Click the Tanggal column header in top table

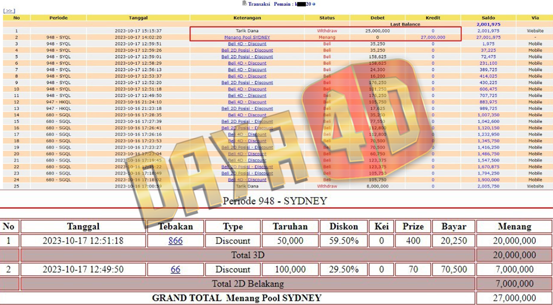[x=138, y=18]
